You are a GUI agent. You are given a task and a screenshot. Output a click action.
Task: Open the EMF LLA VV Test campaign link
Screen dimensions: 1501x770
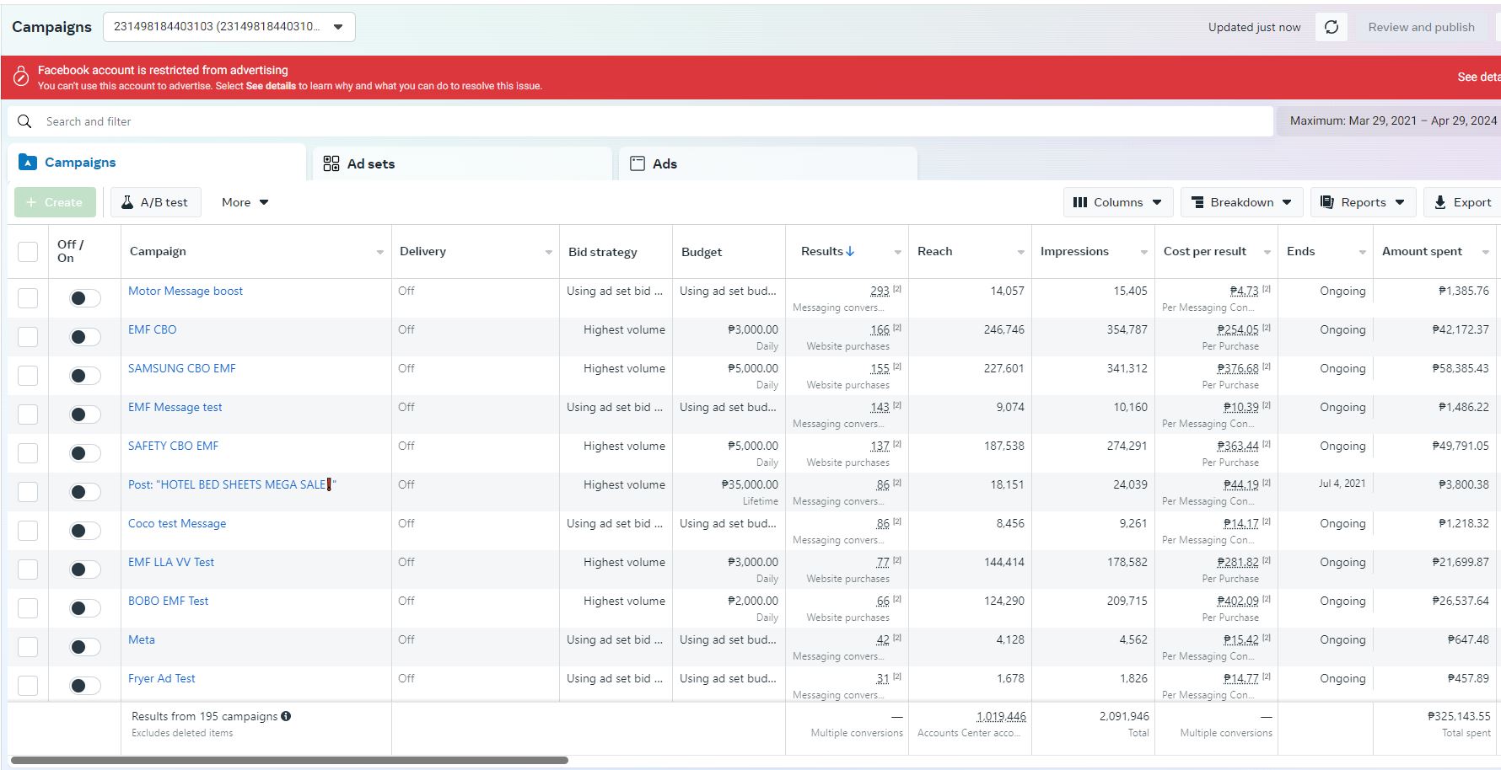[x=171, y=562]
